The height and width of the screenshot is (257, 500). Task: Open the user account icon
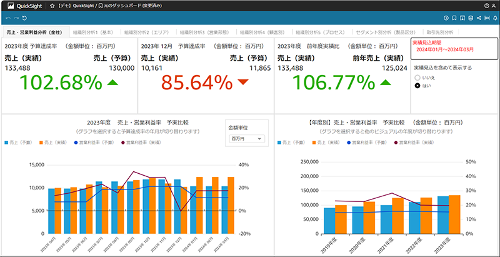[494, 6]
